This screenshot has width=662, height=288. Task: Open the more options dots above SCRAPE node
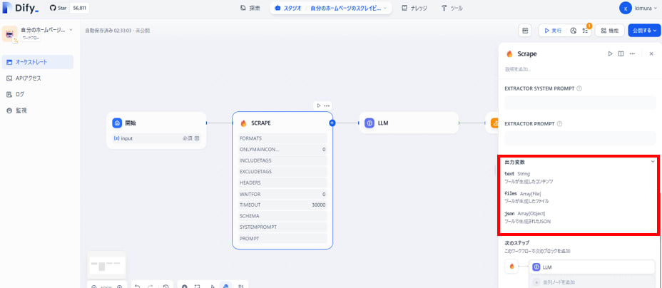(327, 106)
